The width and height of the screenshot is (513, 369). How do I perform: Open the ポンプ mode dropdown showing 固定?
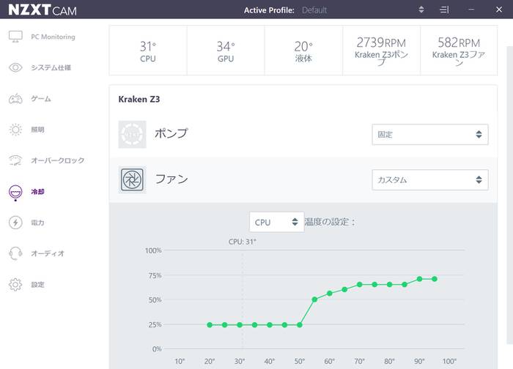click(430, 134)
